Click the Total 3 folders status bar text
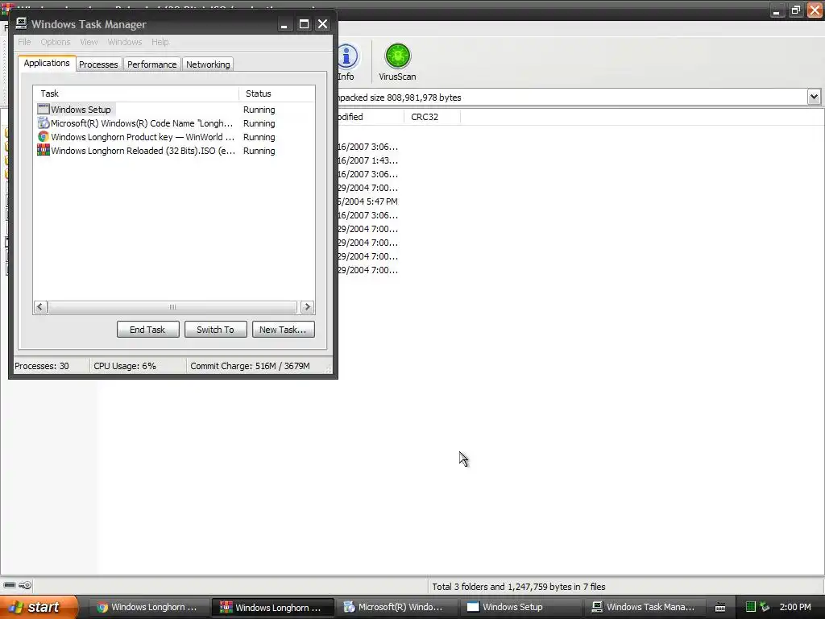 click(x=518, y=587)
